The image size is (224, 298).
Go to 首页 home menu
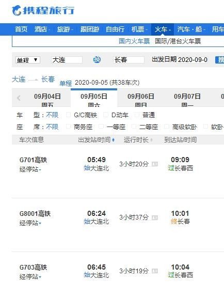click(21, 29)
